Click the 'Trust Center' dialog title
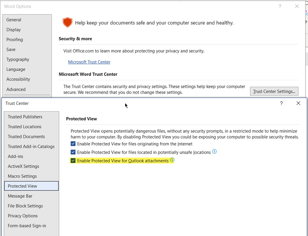The height and width of the screenshot is (236, 308). [x=17, y=103]
